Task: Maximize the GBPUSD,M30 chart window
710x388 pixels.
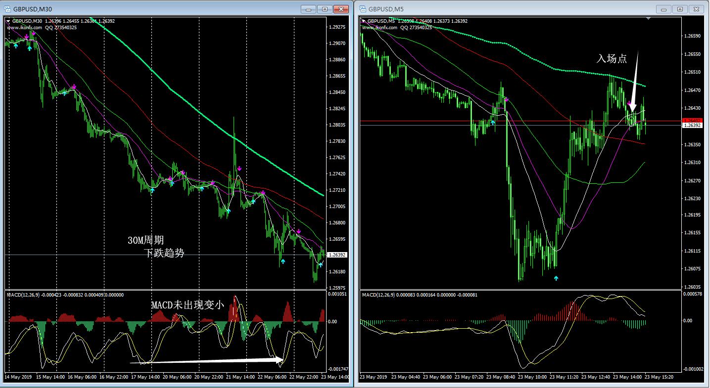Action: tap(325, 9)
